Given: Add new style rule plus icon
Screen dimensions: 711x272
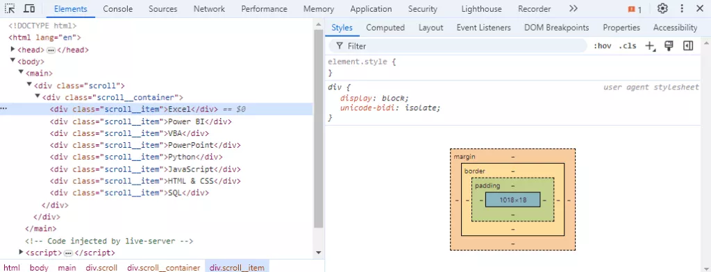Looking at the screenshot, I should (650, 46).
